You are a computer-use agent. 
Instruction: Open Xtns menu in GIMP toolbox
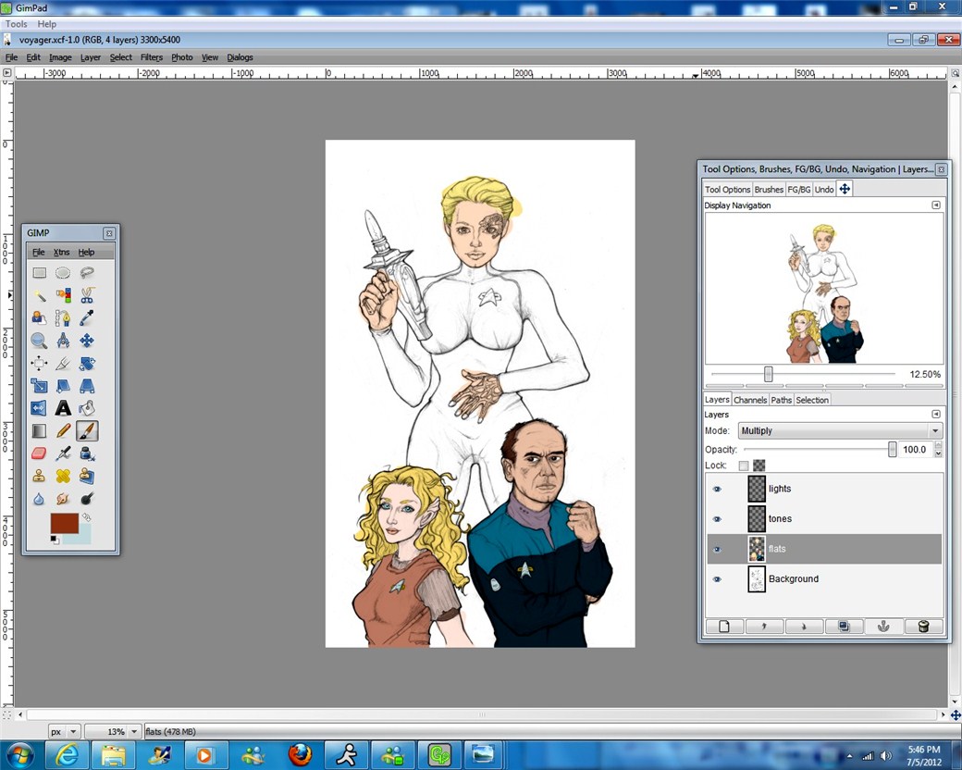tap(61, 253)
